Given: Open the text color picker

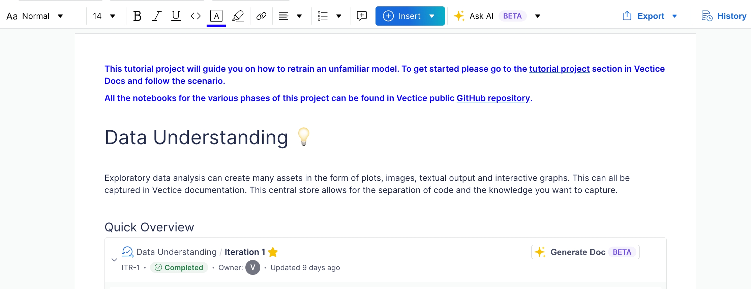Looking at the screenshot, I should click(x=216, y=16).
